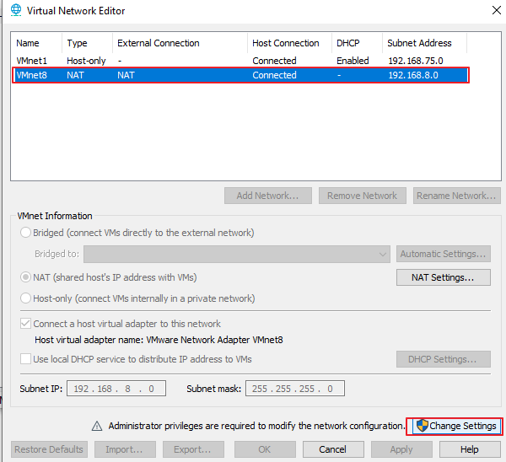This screenshot has height=462, width=506.
Task: Open NAT Settings
Action: point(444,277)
